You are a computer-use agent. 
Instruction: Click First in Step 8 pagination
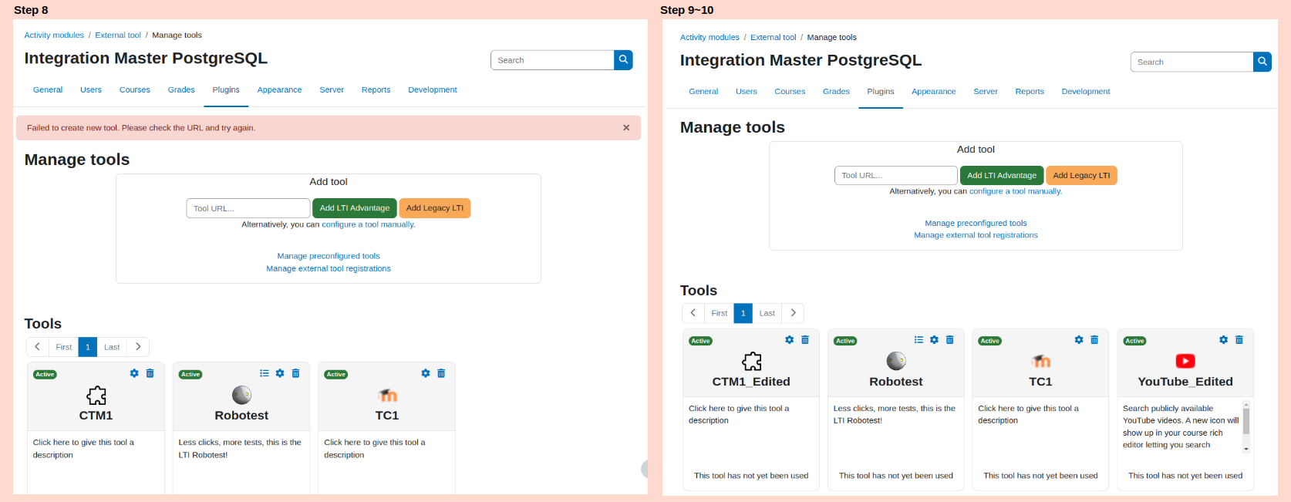64,347
